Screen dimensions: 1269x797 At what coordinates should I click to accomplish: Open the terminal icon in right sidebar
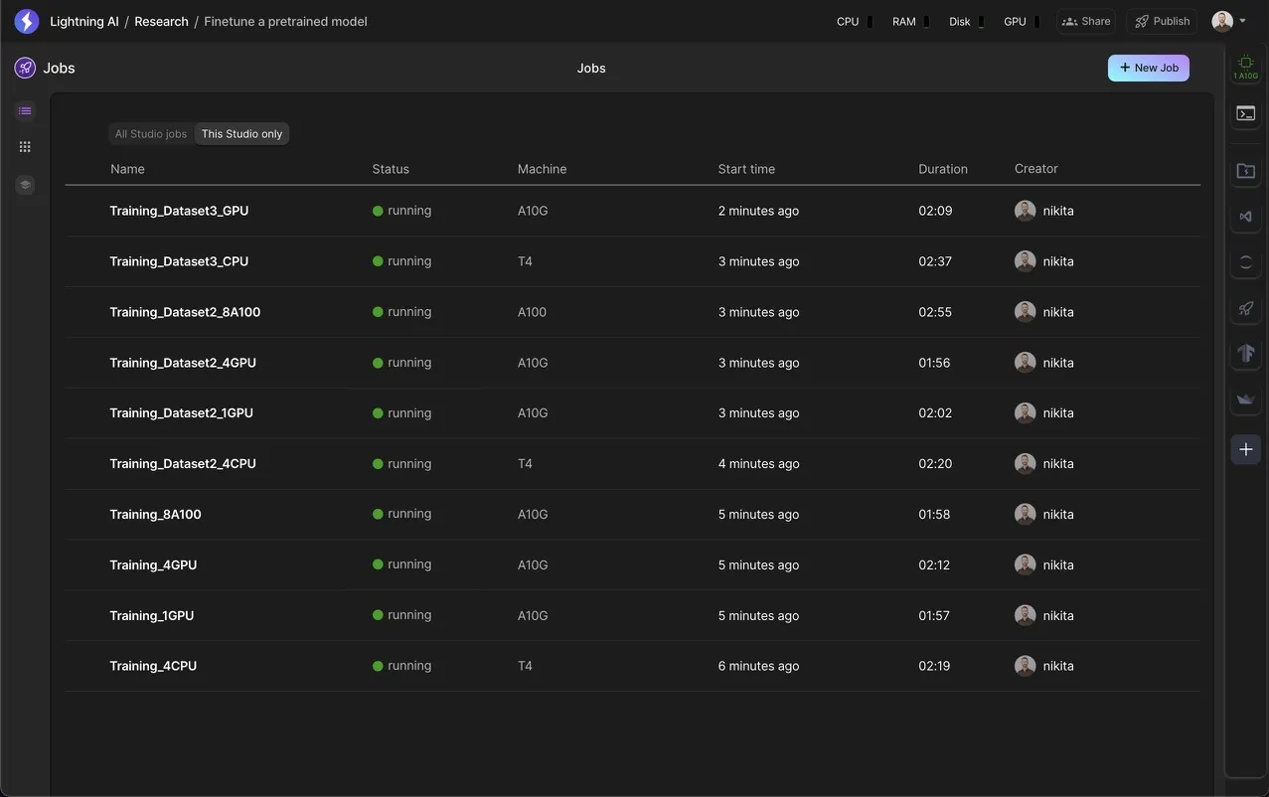pos(1245,113)
